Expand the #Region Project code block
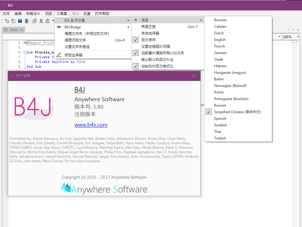This screenshot has height=227, width=302. [x=25, y=42]
